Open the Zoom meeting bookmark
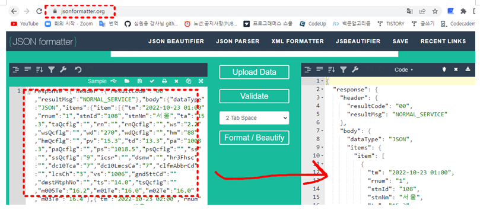The width and height of the screenshot is (480, 216). pos(69,24)
